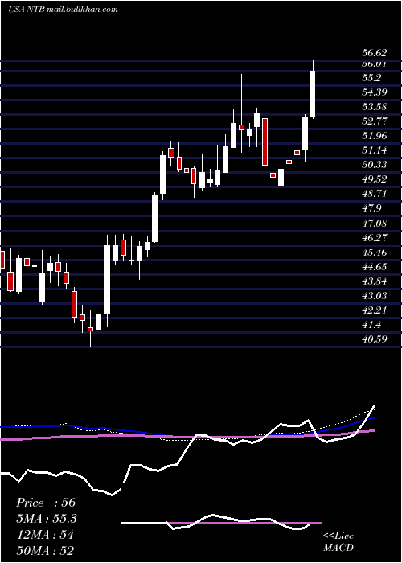The image size is (402, 563).
Task: Select the 56.62 price label
Action: [x=374, y=53]
